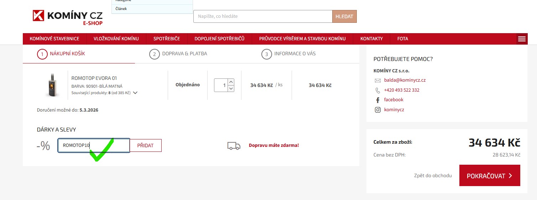Click the POKRAČOVAT button

[x=490, y=175]
